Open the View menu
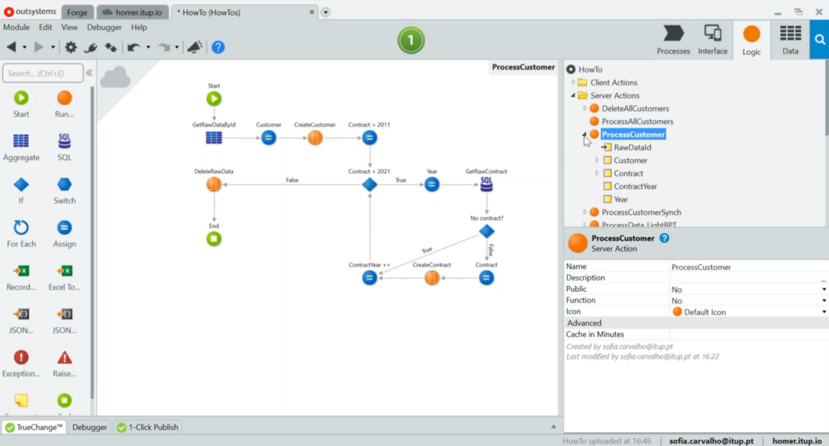The height and width of the screenshot is (446, 829). [x=70, y=27]
